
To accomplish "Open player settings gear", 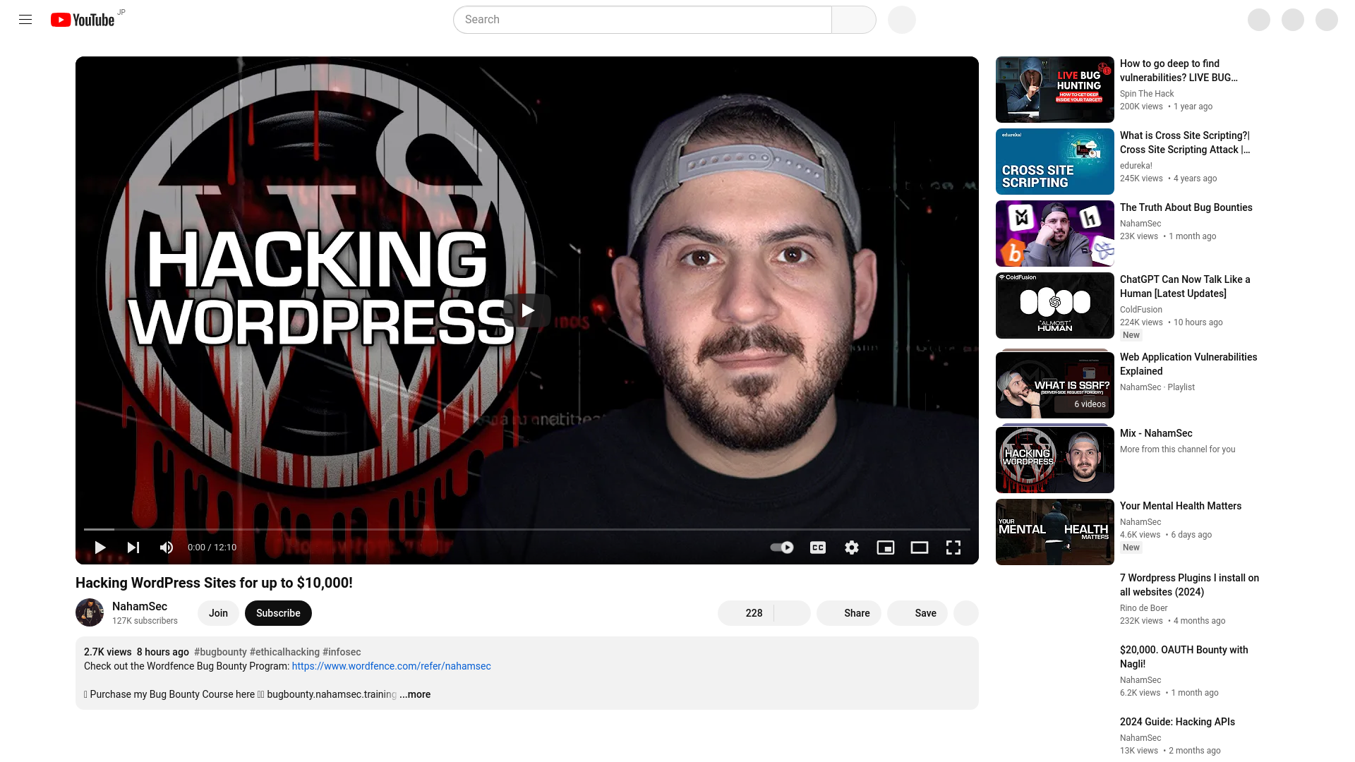I will coord(852,548).
